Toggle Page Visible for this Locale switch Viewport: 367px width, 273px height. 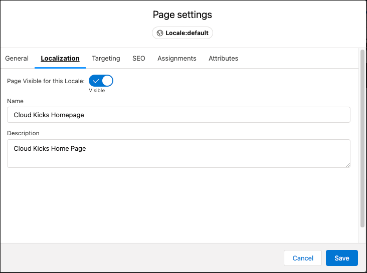(101, 81)
